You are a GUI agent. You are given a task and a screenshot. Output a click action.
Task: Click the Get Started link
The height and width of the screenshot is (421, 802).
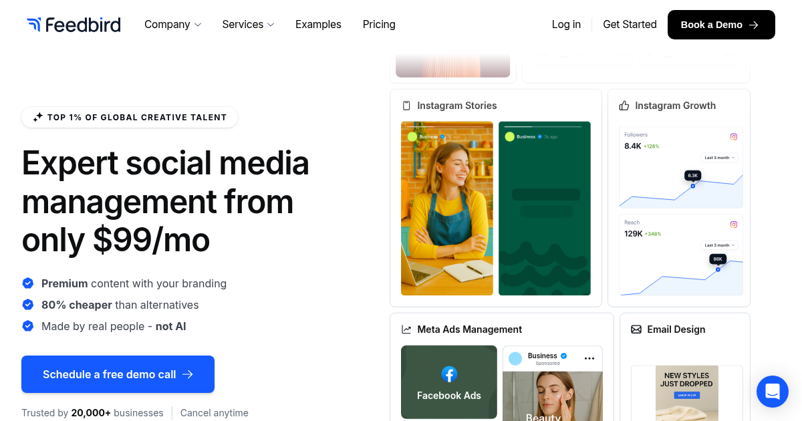point(630,25)
